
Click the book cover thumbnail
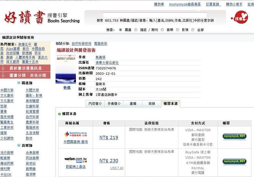[66, 70]
